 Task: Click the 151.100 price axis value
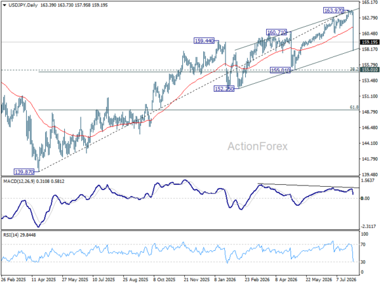(370, 96)
